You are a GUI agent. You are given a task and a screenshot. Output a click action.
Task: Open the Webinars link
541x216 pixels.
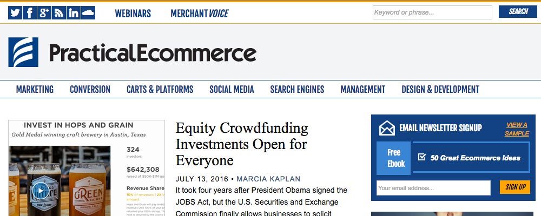tap(133, 13)
